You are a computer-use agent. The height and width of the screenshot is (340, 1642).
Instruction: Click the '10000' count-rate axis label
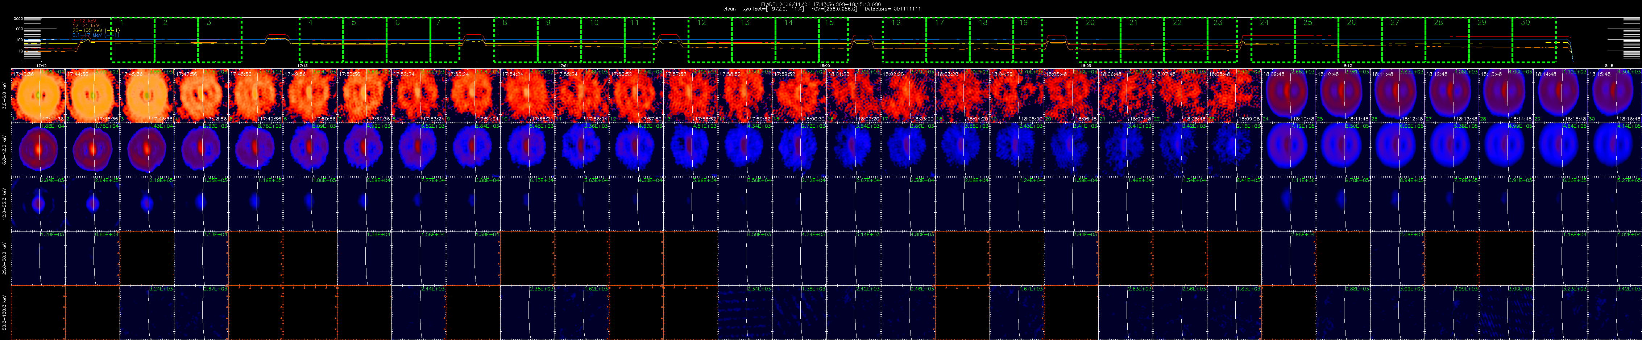(x=18, y=19)
